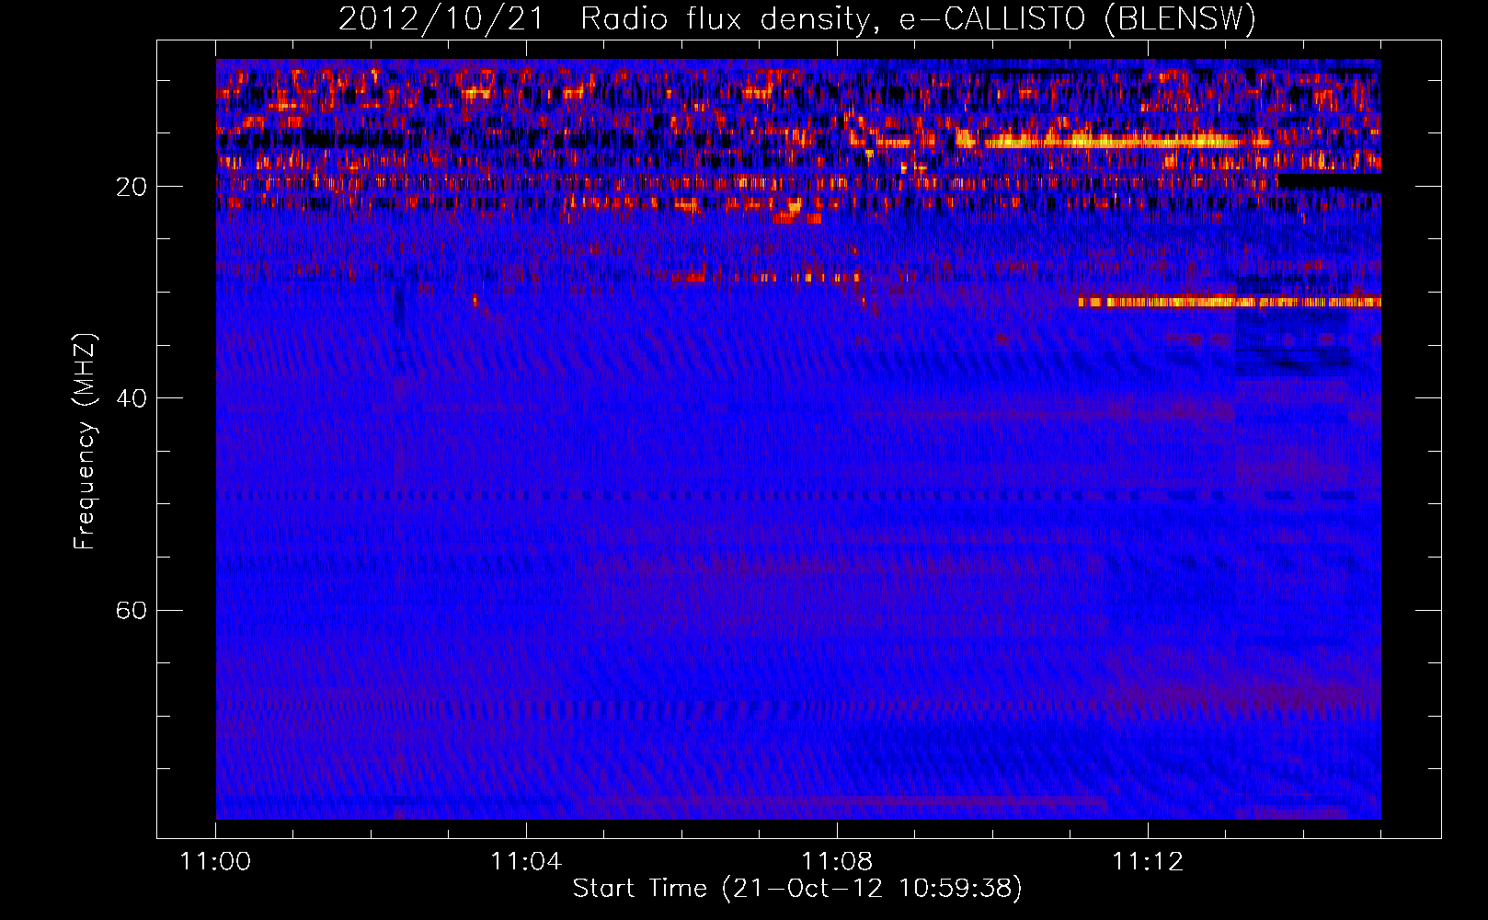Click the 20 MHz frequency tick label
The width and height of the screenshot is (1488, 920).
click(132, 187)
